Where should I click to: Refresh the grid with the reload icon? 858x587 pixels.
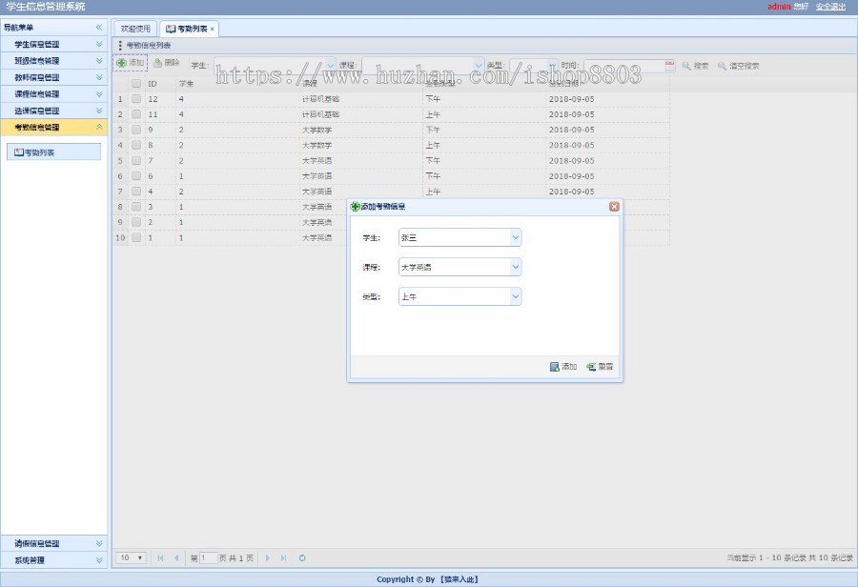302,558
